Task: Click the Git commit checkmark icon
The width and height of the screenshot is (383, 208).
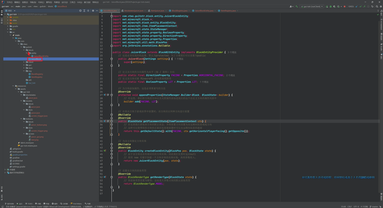Action: 361,6
